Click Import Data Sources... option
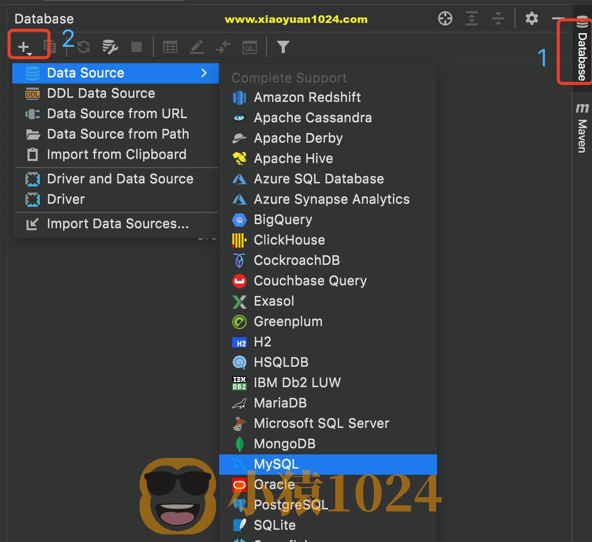The height and width of the screenshot is (542, 592). [118, 224]
